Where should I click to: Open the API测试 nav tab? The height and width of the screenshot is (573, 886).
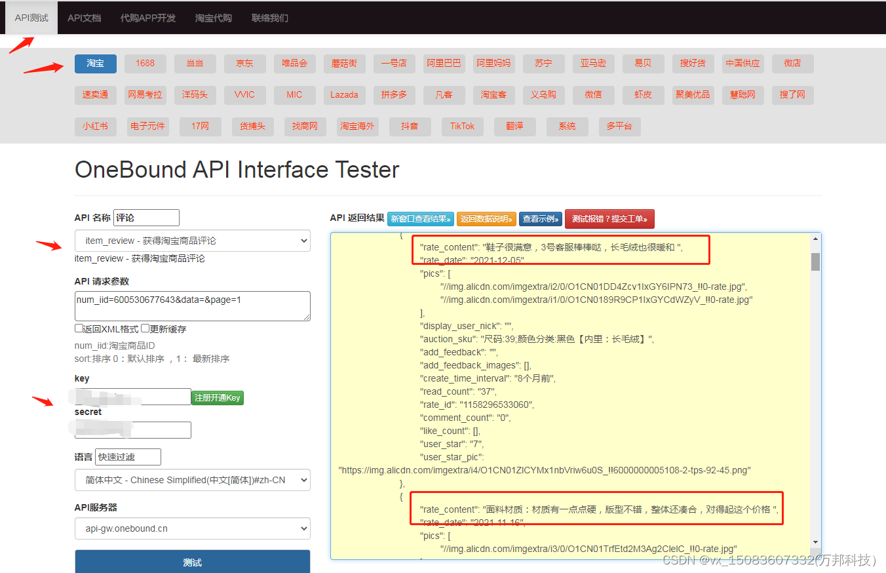click(31, 18)
